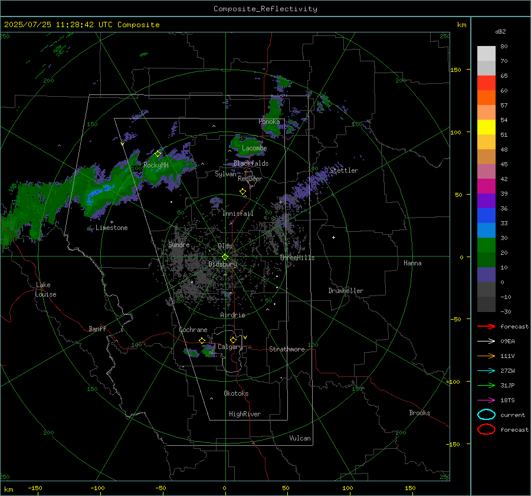Click the Cochrane town label
Viewport: 531px width, 496px height.
193,330
